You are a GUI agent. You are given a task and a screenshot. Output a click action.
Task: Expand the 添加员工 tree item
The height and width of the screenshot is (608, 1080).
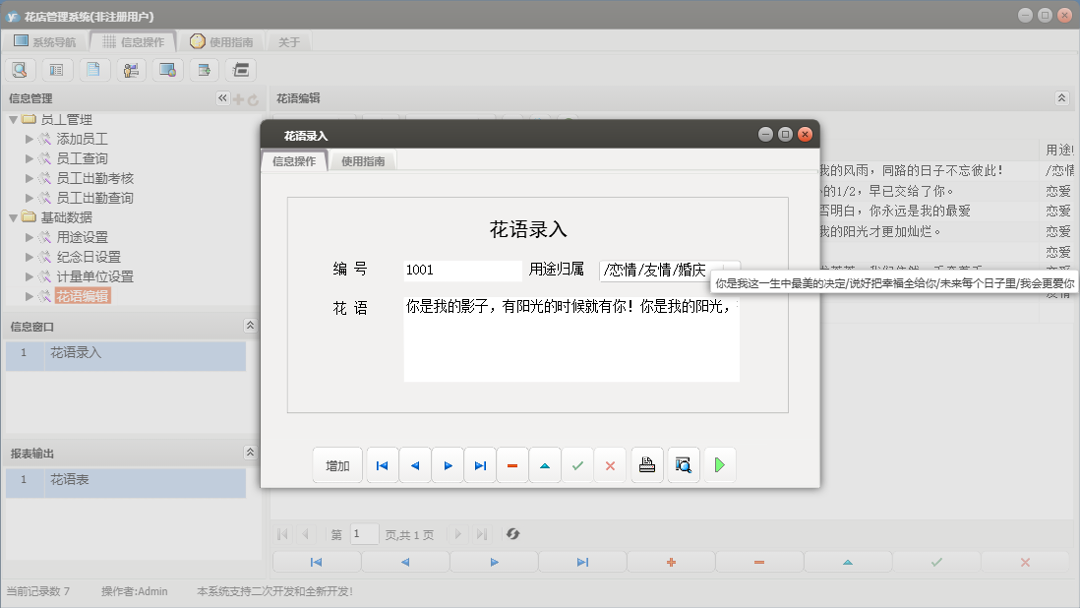(29, 139)
